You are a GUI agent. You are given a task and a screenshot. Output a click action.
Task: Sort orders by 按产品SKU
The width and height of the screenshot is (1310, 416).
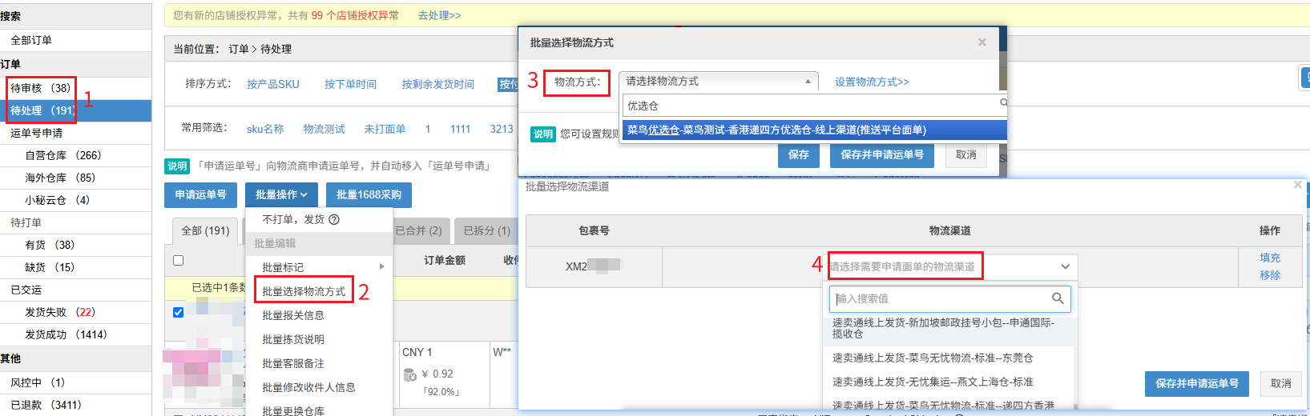[x=273, y=84]
